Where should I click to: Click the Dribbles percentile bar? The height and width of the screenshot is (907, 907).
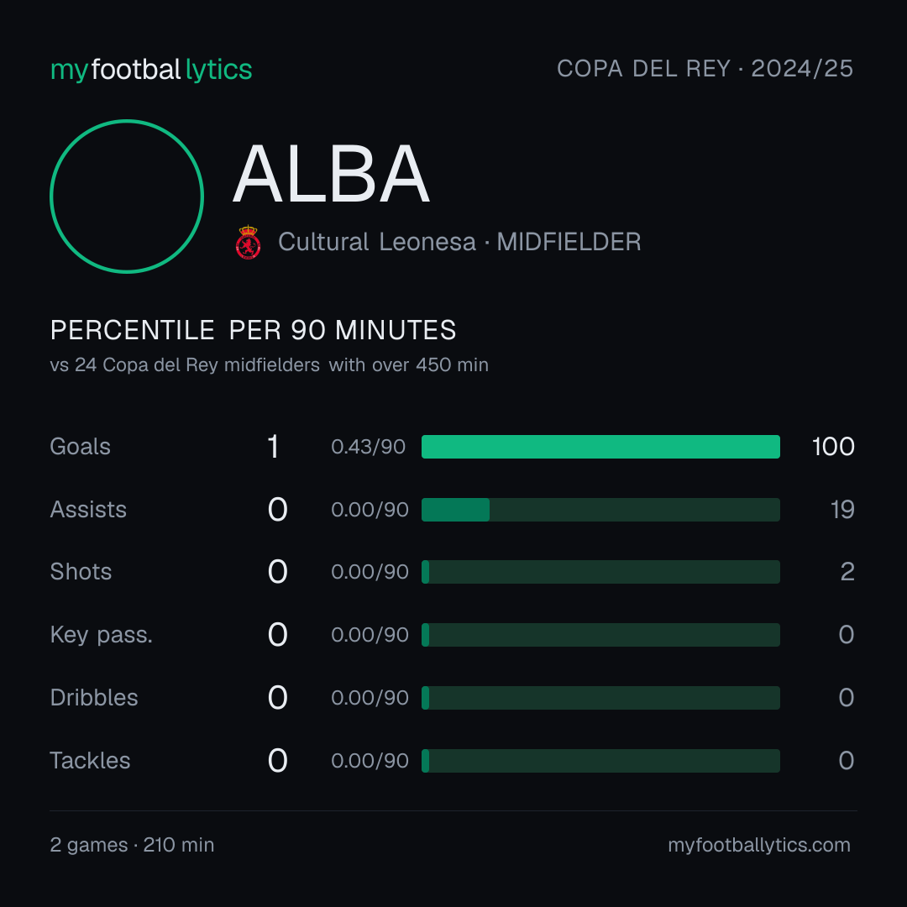tap(600, 698)
